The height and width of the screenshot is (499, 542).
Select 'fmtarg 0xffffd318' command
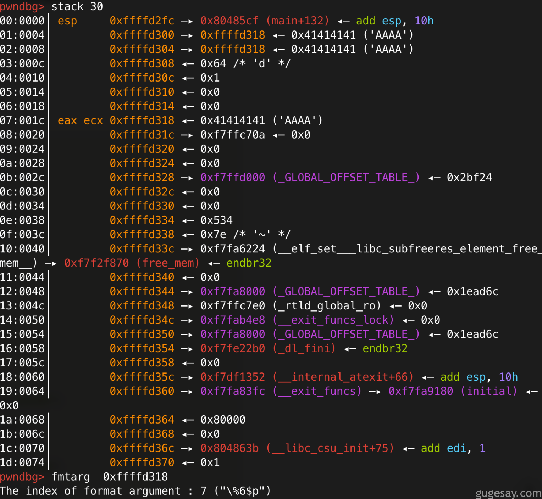[110, 477]
